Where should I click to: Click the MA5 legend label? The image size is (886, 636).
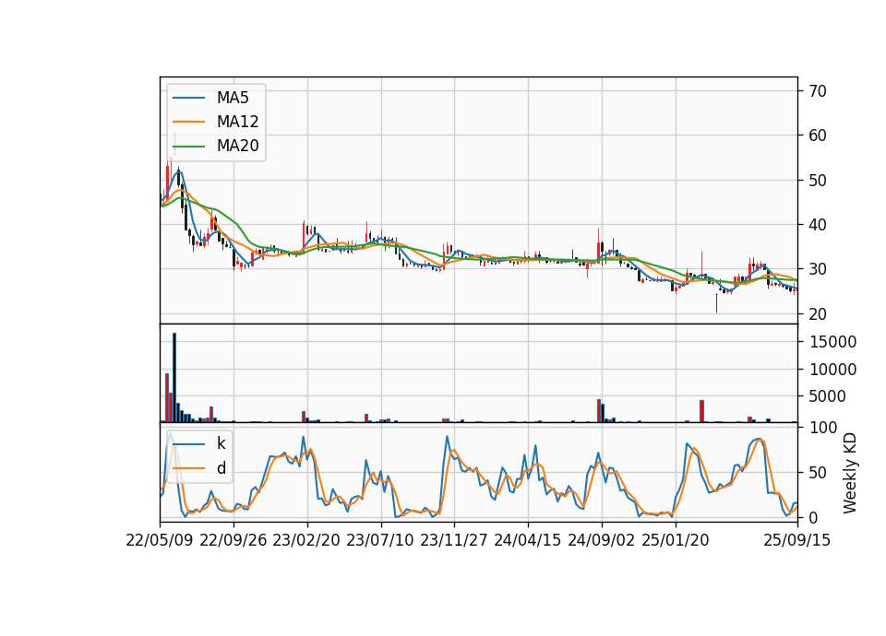[x=233, y=98]
